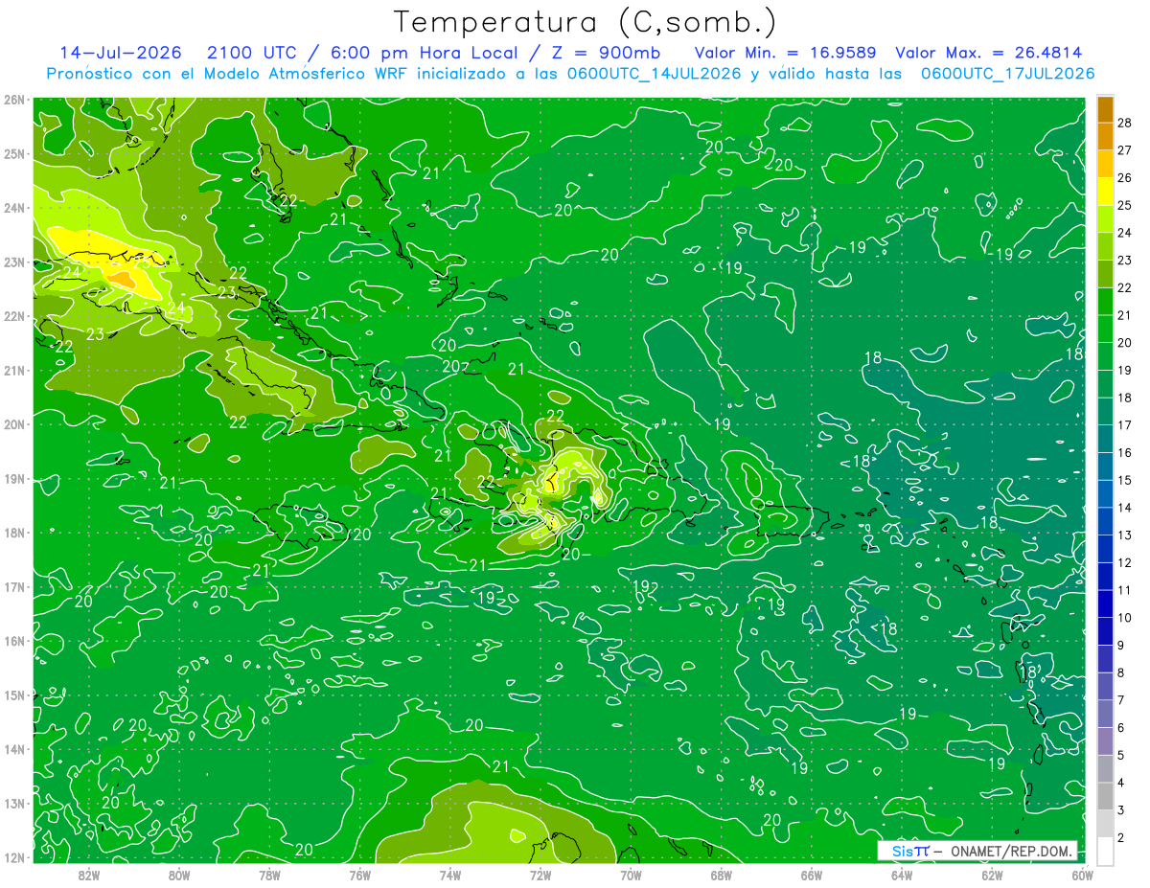Image resolution: width=1150 pixels, height=888 pixels.
Task: Click the 25N latitude axis label
Action: coord(13,153)
